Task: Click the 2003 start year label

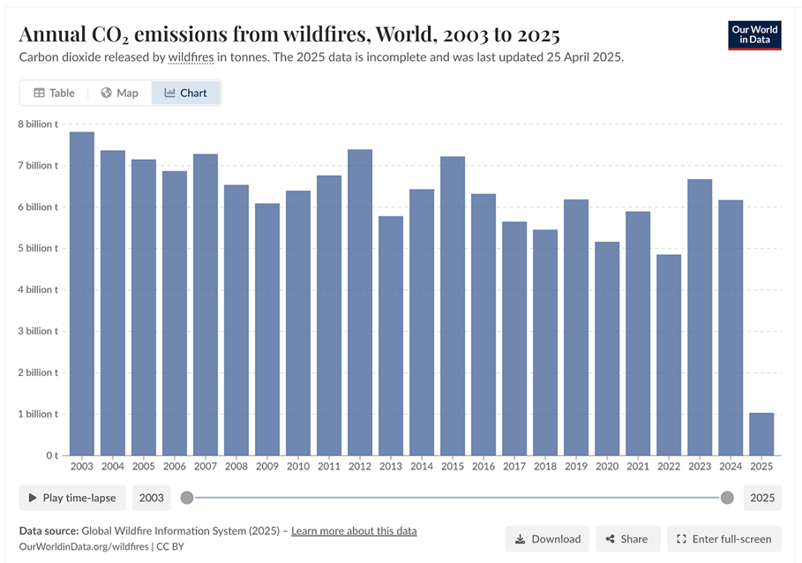Action: pyautogui.click(x=152, y=498)
